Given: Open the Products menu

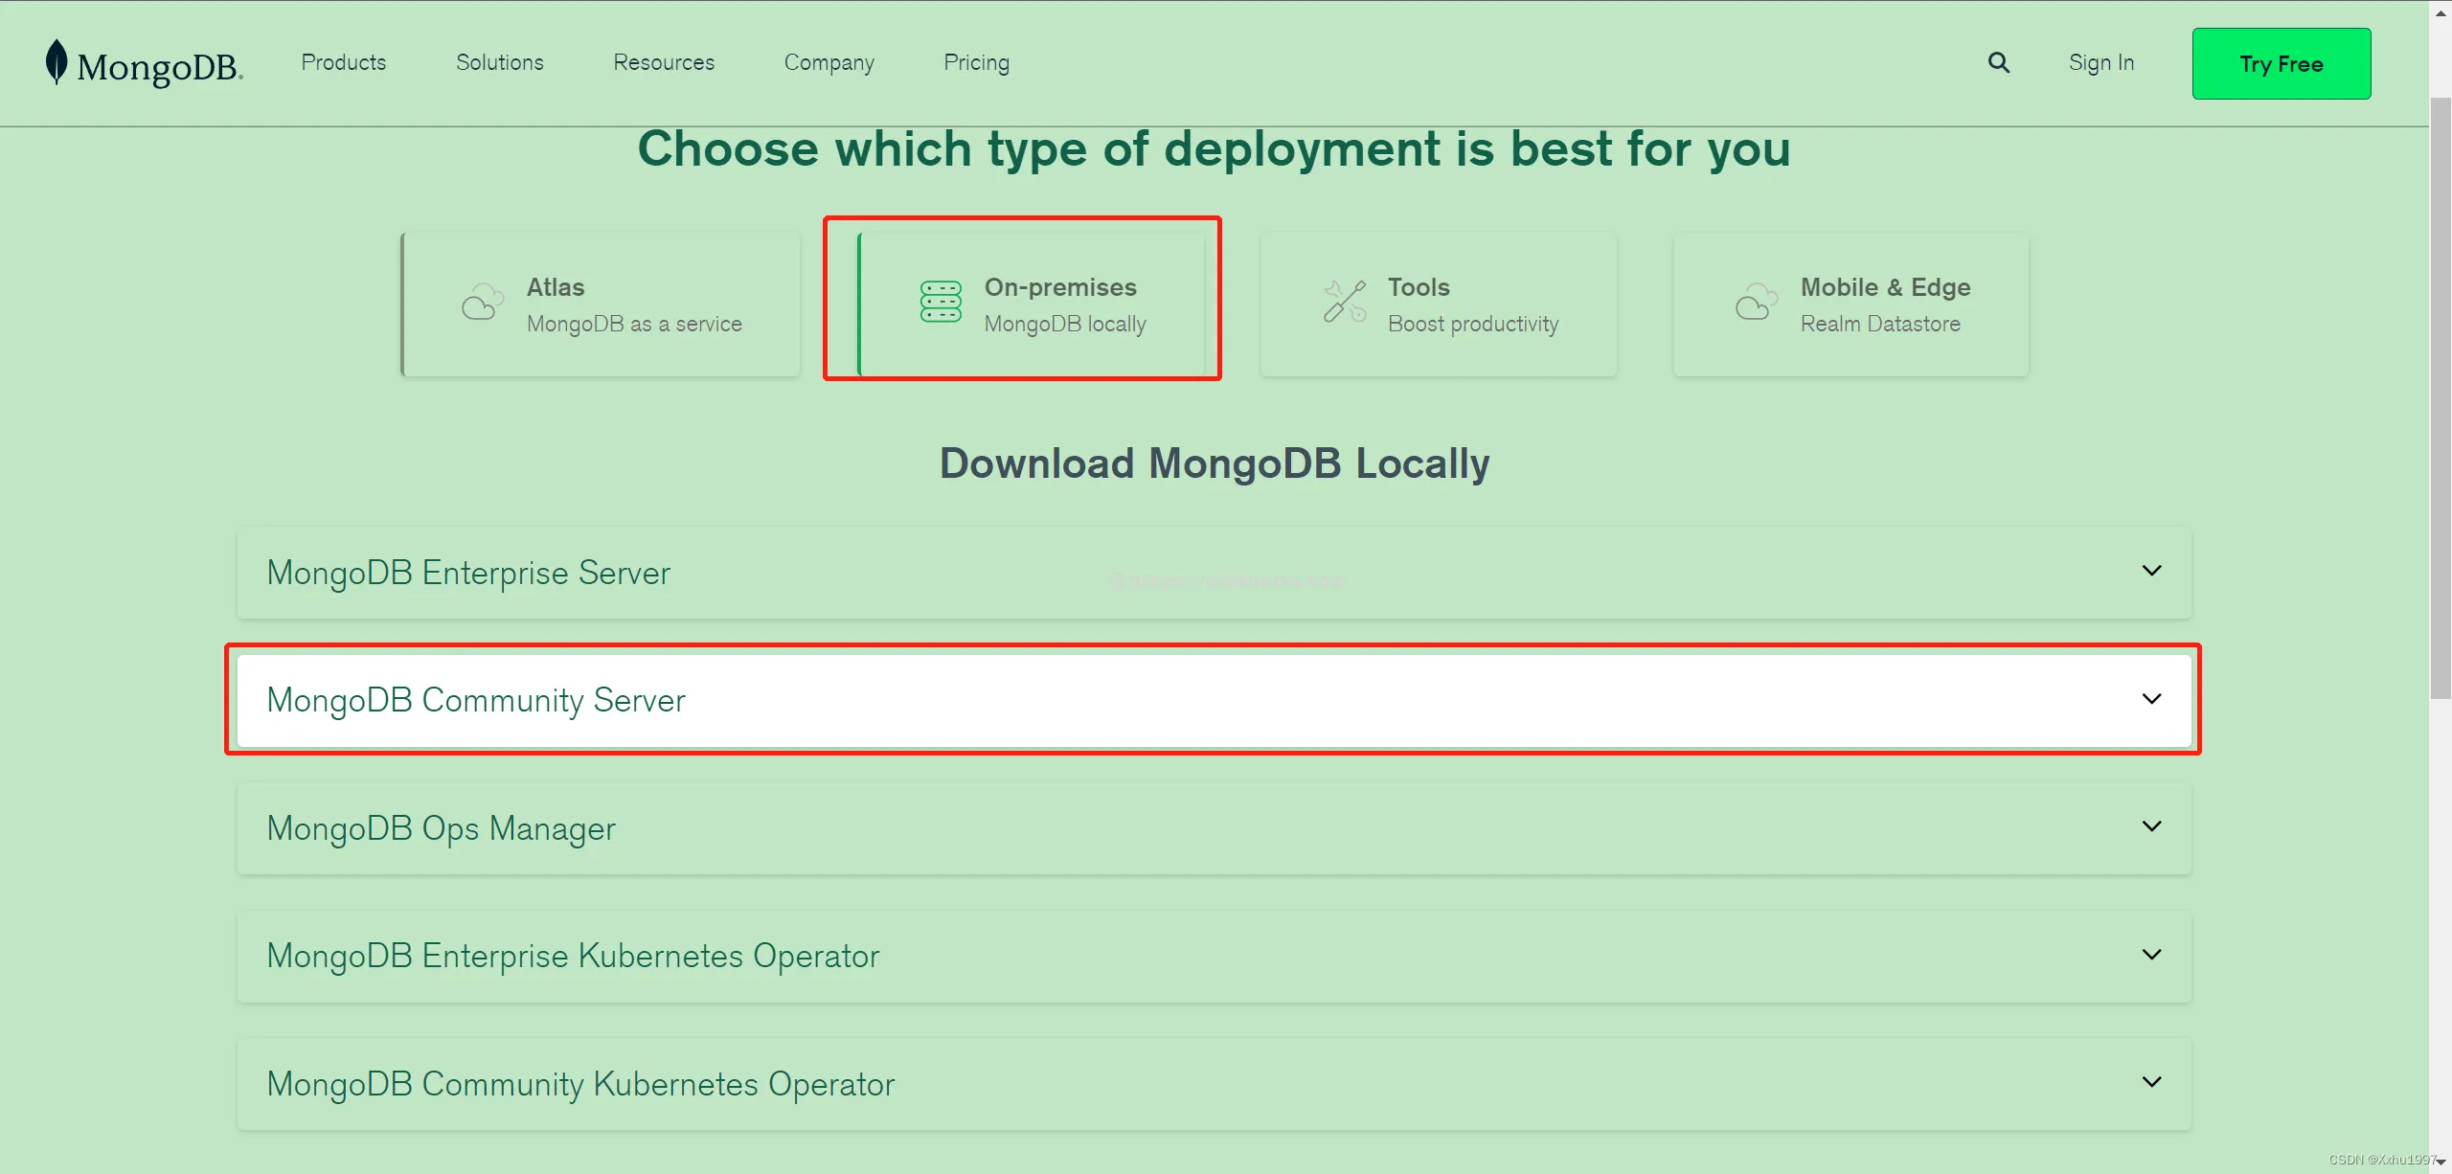Looking at the screenshot, I should [343, 63].
